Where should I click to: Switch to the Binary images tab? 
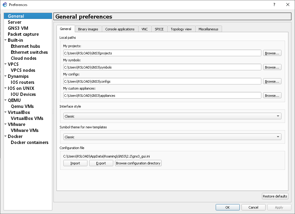click(x=88, y=29)
